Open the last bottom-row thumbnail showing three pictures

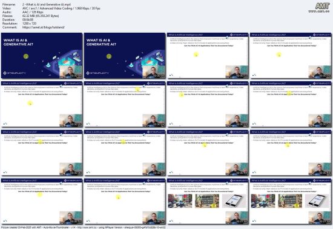click(x=291, y=202)
